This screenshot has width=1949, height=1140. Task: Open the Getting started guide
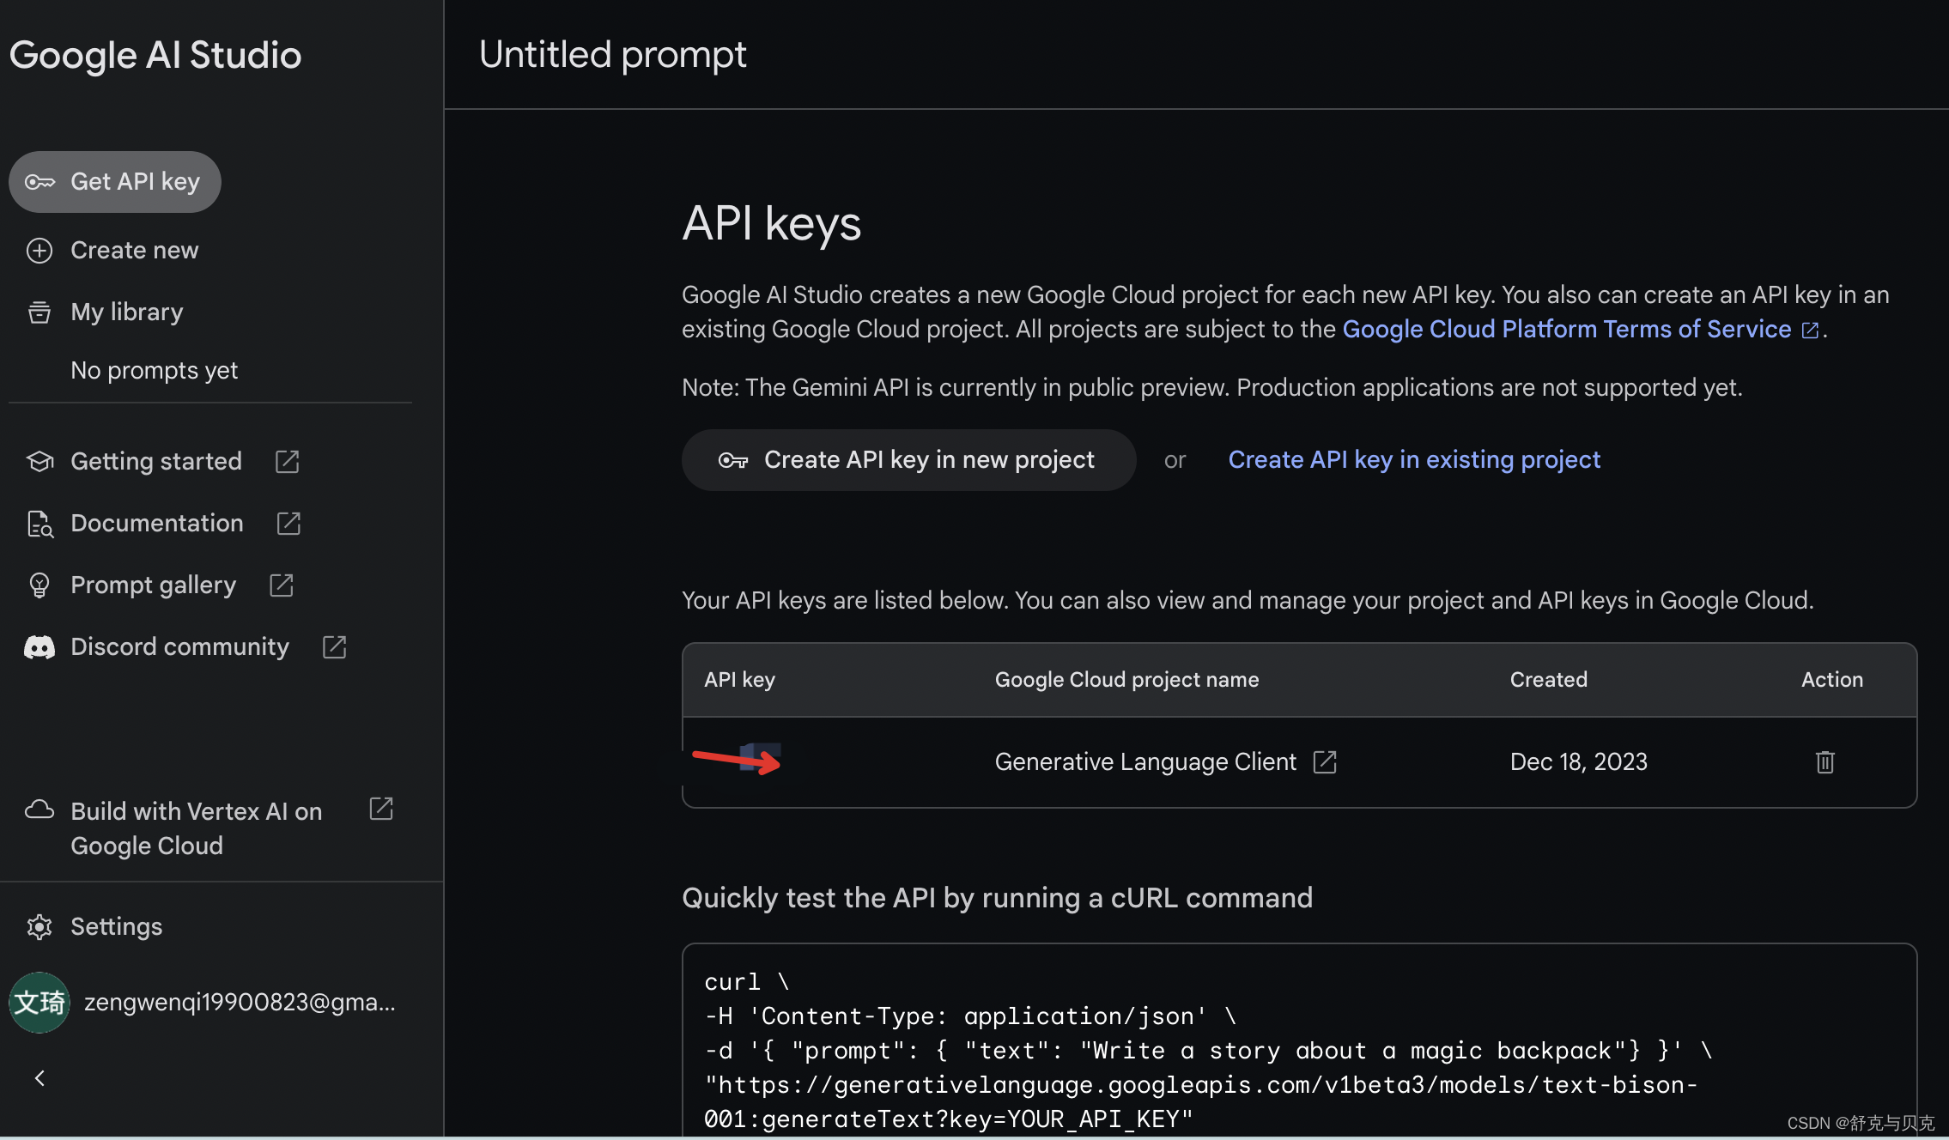click(156, 462)
